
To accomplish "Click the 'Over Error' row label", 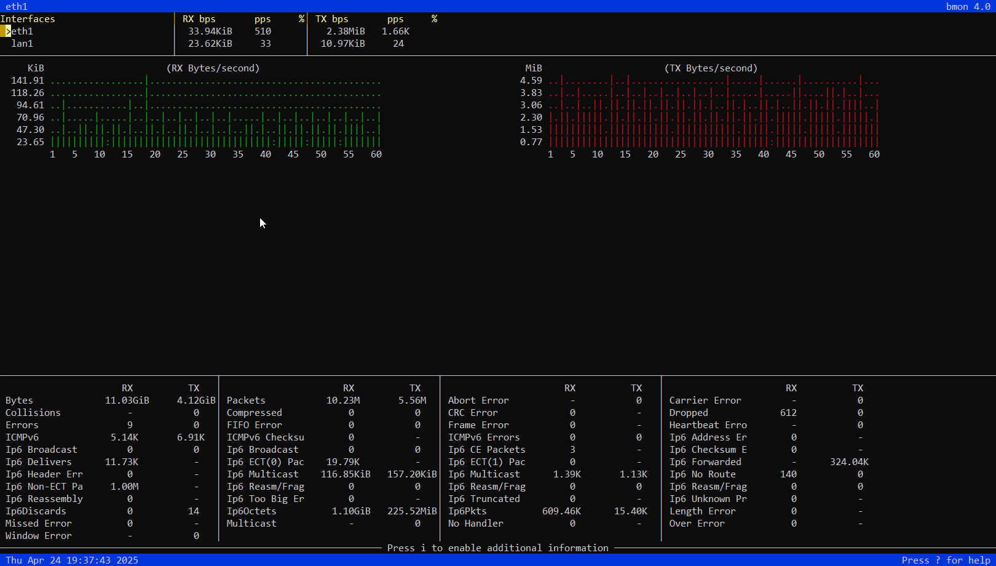I will coord(697,524).
